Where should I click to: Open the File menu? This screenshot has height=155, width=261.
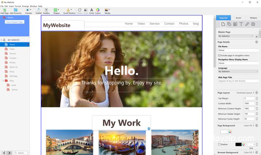tap(2, 6)
